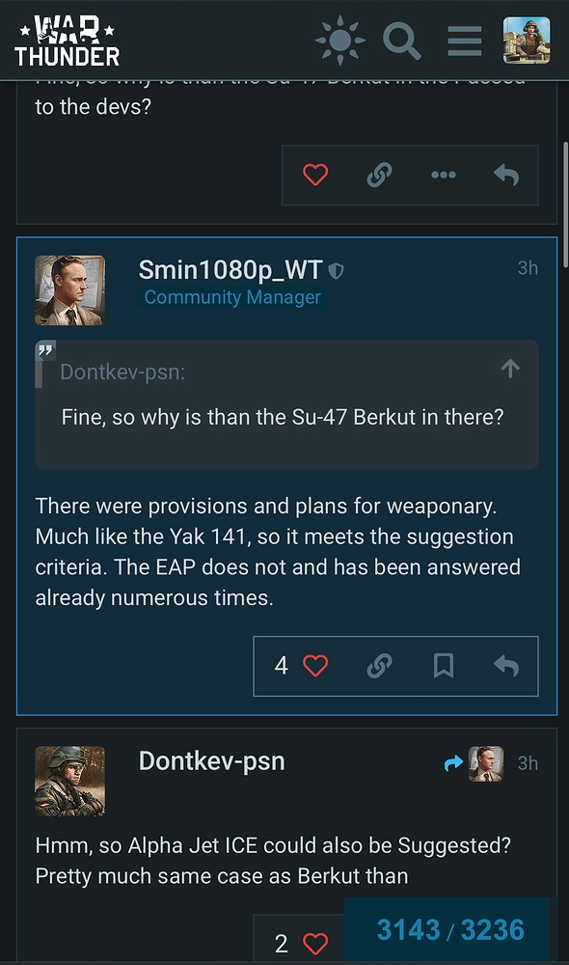This screenshot has height=965, width=569.
Task: Open the 3143 / 3236 topic progress
Action: coord(450,930)
